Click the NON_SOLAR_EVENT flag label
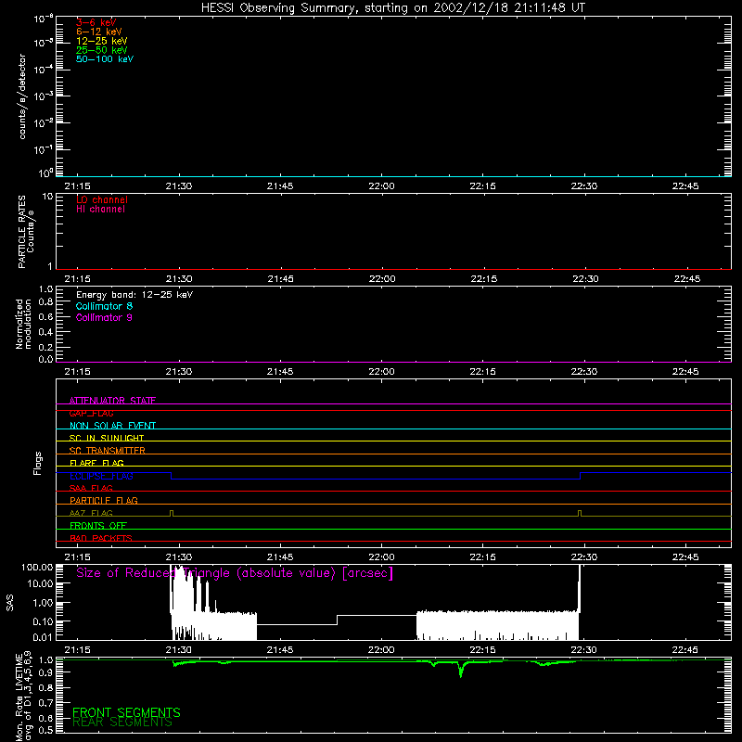The height and width of the screenshot is (742, 742). (112, 426)
